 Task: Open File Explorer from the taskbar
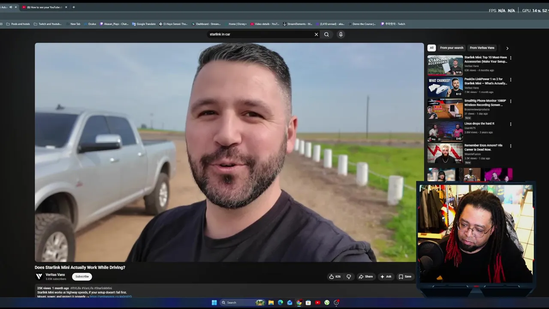[x=271, y=303]
